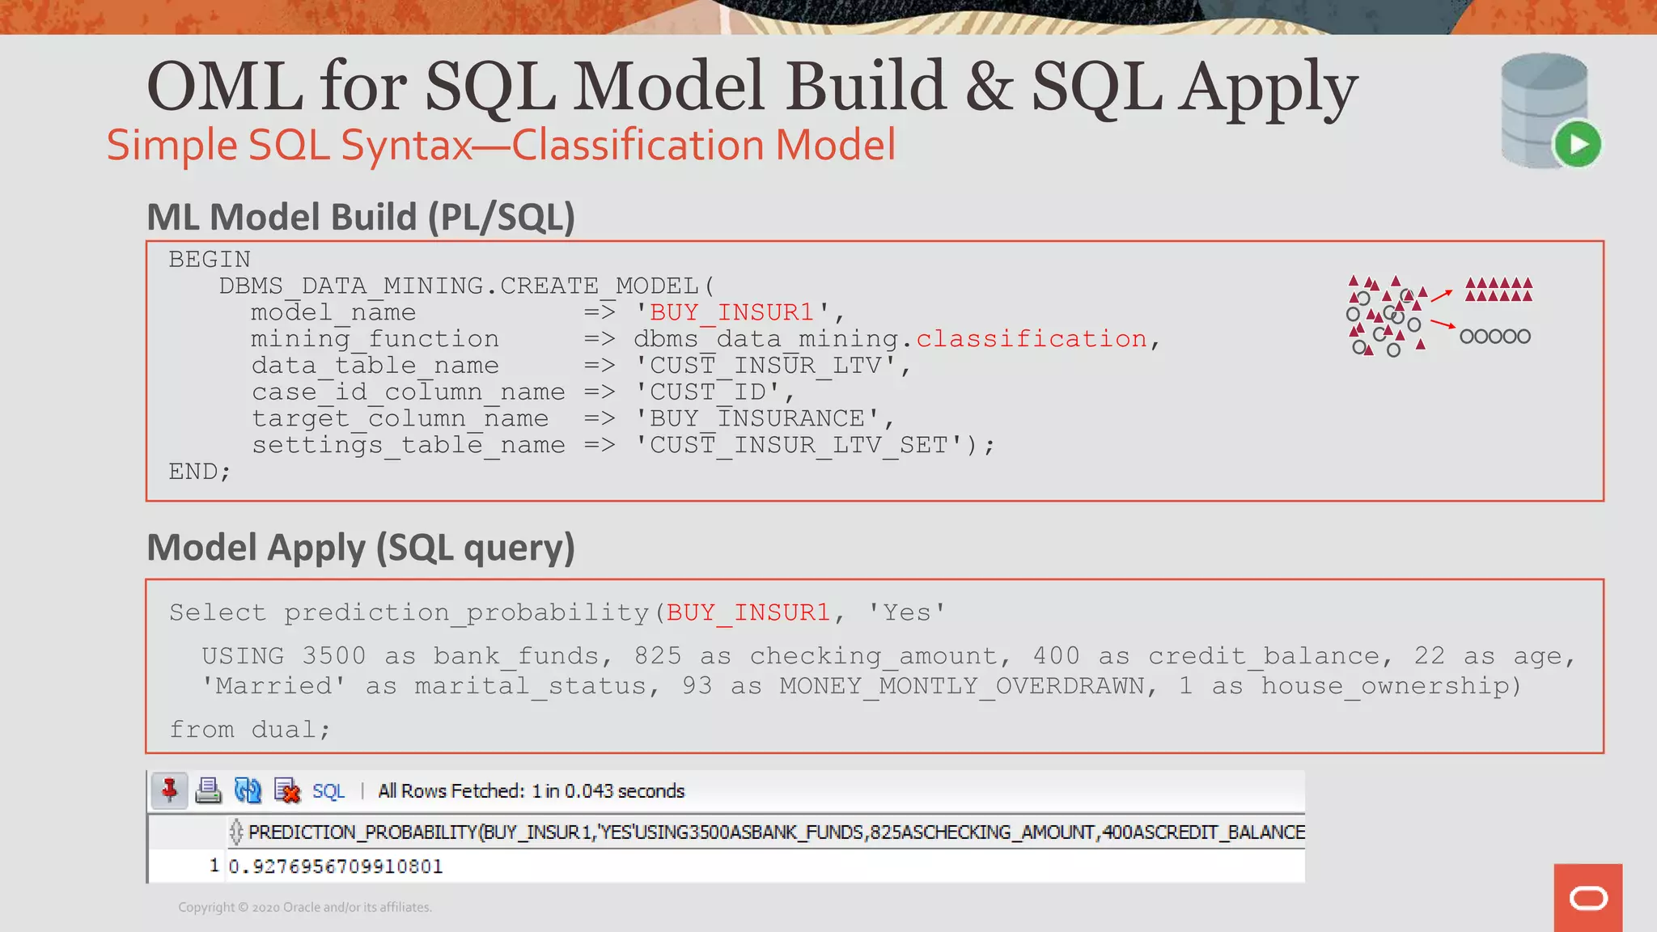
Task: Click the delete row icon with red X
Action: (286, 790)
